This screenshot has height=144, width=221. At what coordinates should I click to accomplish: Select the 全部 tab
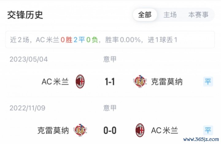tap(145, 15)
